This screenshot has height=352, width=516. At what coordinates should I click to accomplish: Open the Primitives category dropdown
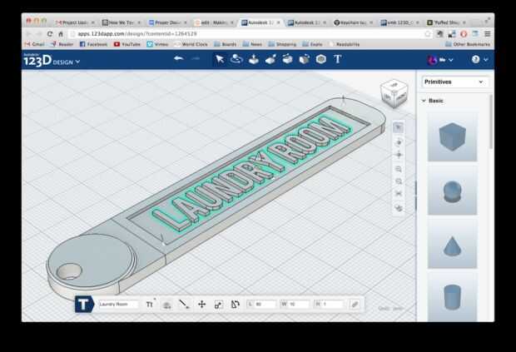click(454, 82)
